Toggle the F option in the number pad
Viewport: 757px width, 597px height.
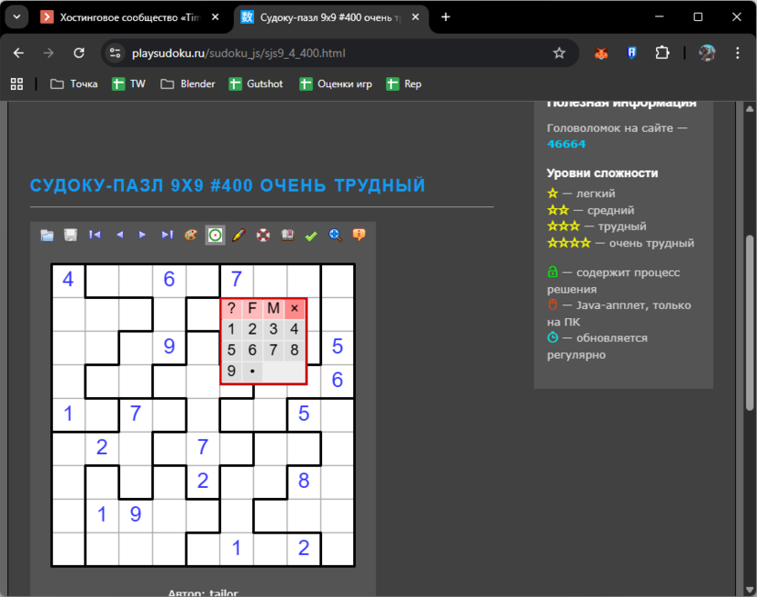(252, 308)
